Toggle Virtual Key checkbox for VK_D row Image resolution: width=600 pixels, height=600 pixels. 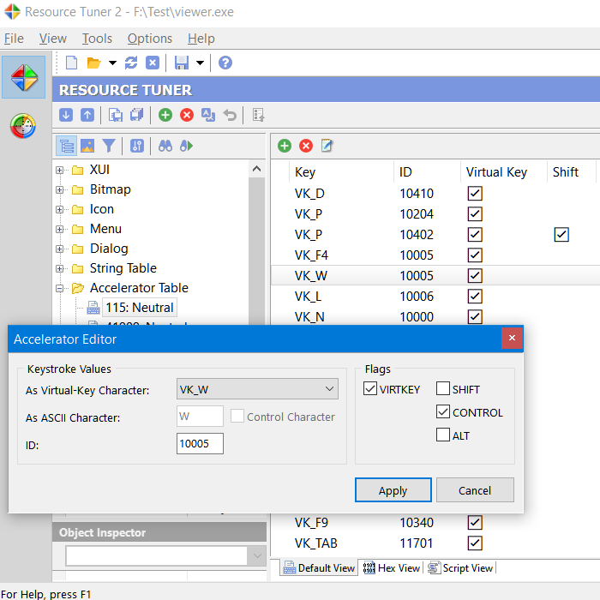[x=475, y=194]
